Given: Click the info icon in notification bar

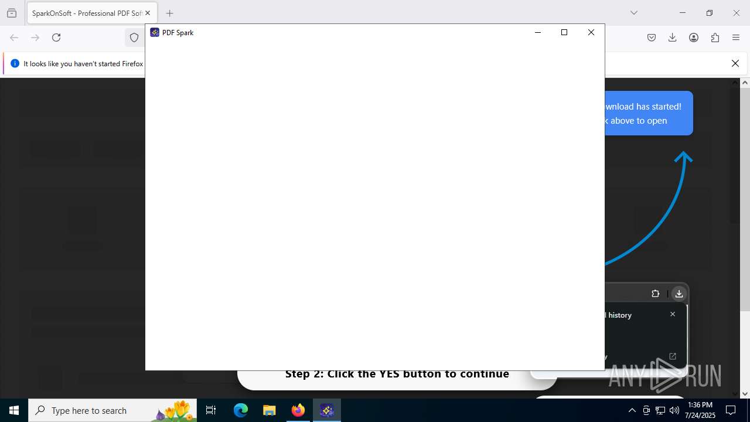Looking at the screenshot, I should (x=15, y=63).
